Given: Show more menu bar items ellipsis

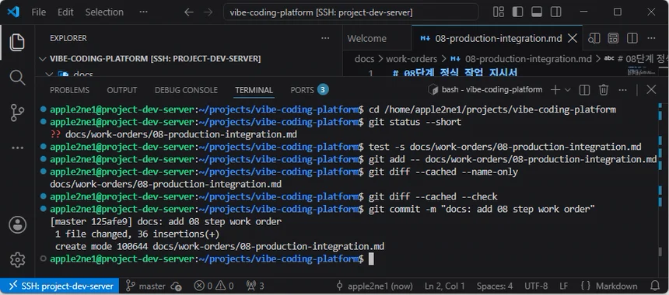Looking at the screenshot, I should (143, 12).
